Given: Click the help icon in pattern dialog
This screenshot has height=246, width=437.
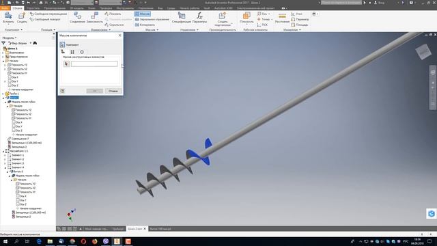Looking at the screenshot, I should coord(62,91).
